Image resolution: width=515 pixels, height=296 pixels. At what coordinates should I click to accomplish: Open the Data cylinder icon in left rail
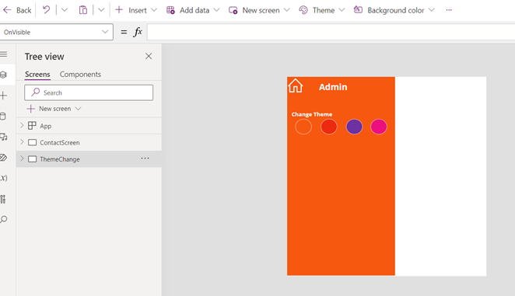tap(3, 117)
